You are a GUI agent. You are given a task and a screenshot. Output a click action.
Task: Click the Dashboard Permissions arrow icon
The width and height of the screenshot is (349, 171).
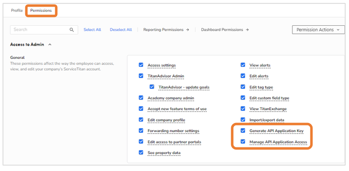[x=247, y=30]
